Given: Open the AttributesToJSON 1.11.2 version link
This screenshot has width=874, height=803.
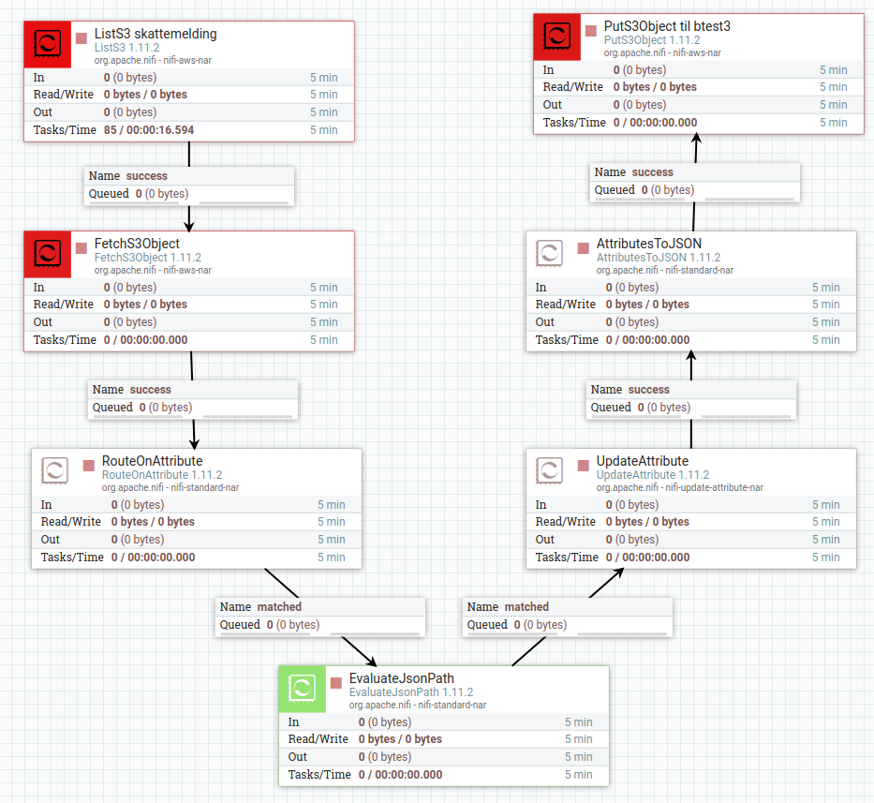Looking at the screenshot, I should click(658, 258).
